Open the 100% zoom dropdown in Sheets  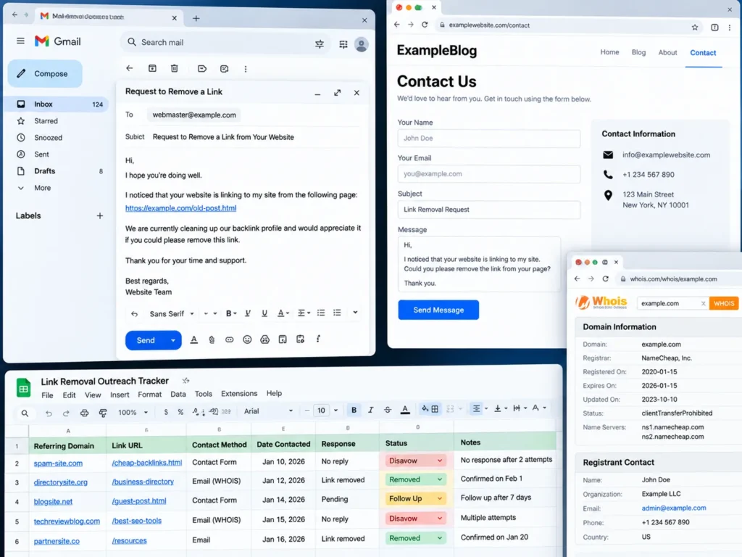[x=133, y=413]
